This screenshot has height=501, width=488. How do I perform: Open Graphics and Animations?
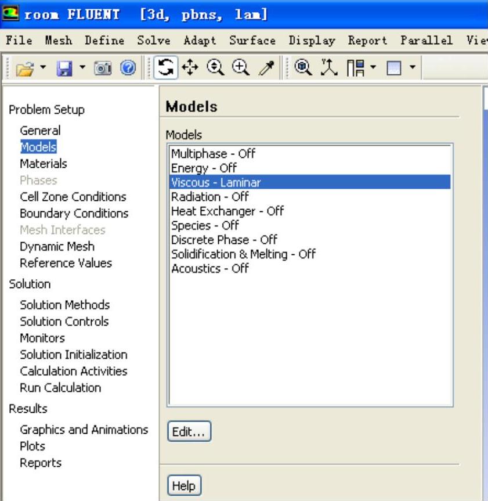tap(84, 430)
